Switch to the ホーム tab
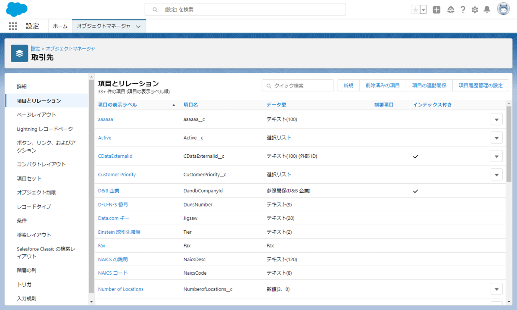Viewport: 517px width, 310px height. tap(60, 26)
